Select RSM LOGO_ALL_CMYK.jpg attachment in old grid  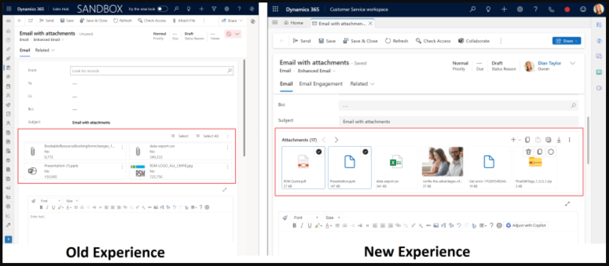coord(181,171)
